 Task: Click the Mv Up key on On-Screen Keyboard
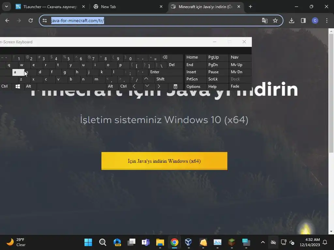pyautogui.click(x=240, y=65)
